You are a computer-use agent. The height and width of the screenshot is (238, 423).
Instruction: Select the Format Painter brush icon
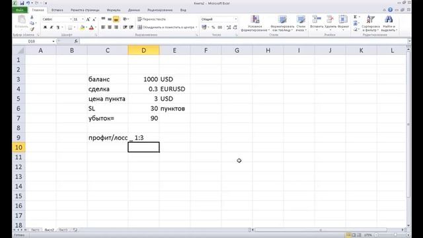click(32, 29)
